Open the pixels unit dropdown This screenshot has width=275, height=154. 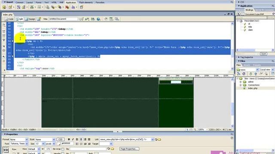(x=54, y=144)
